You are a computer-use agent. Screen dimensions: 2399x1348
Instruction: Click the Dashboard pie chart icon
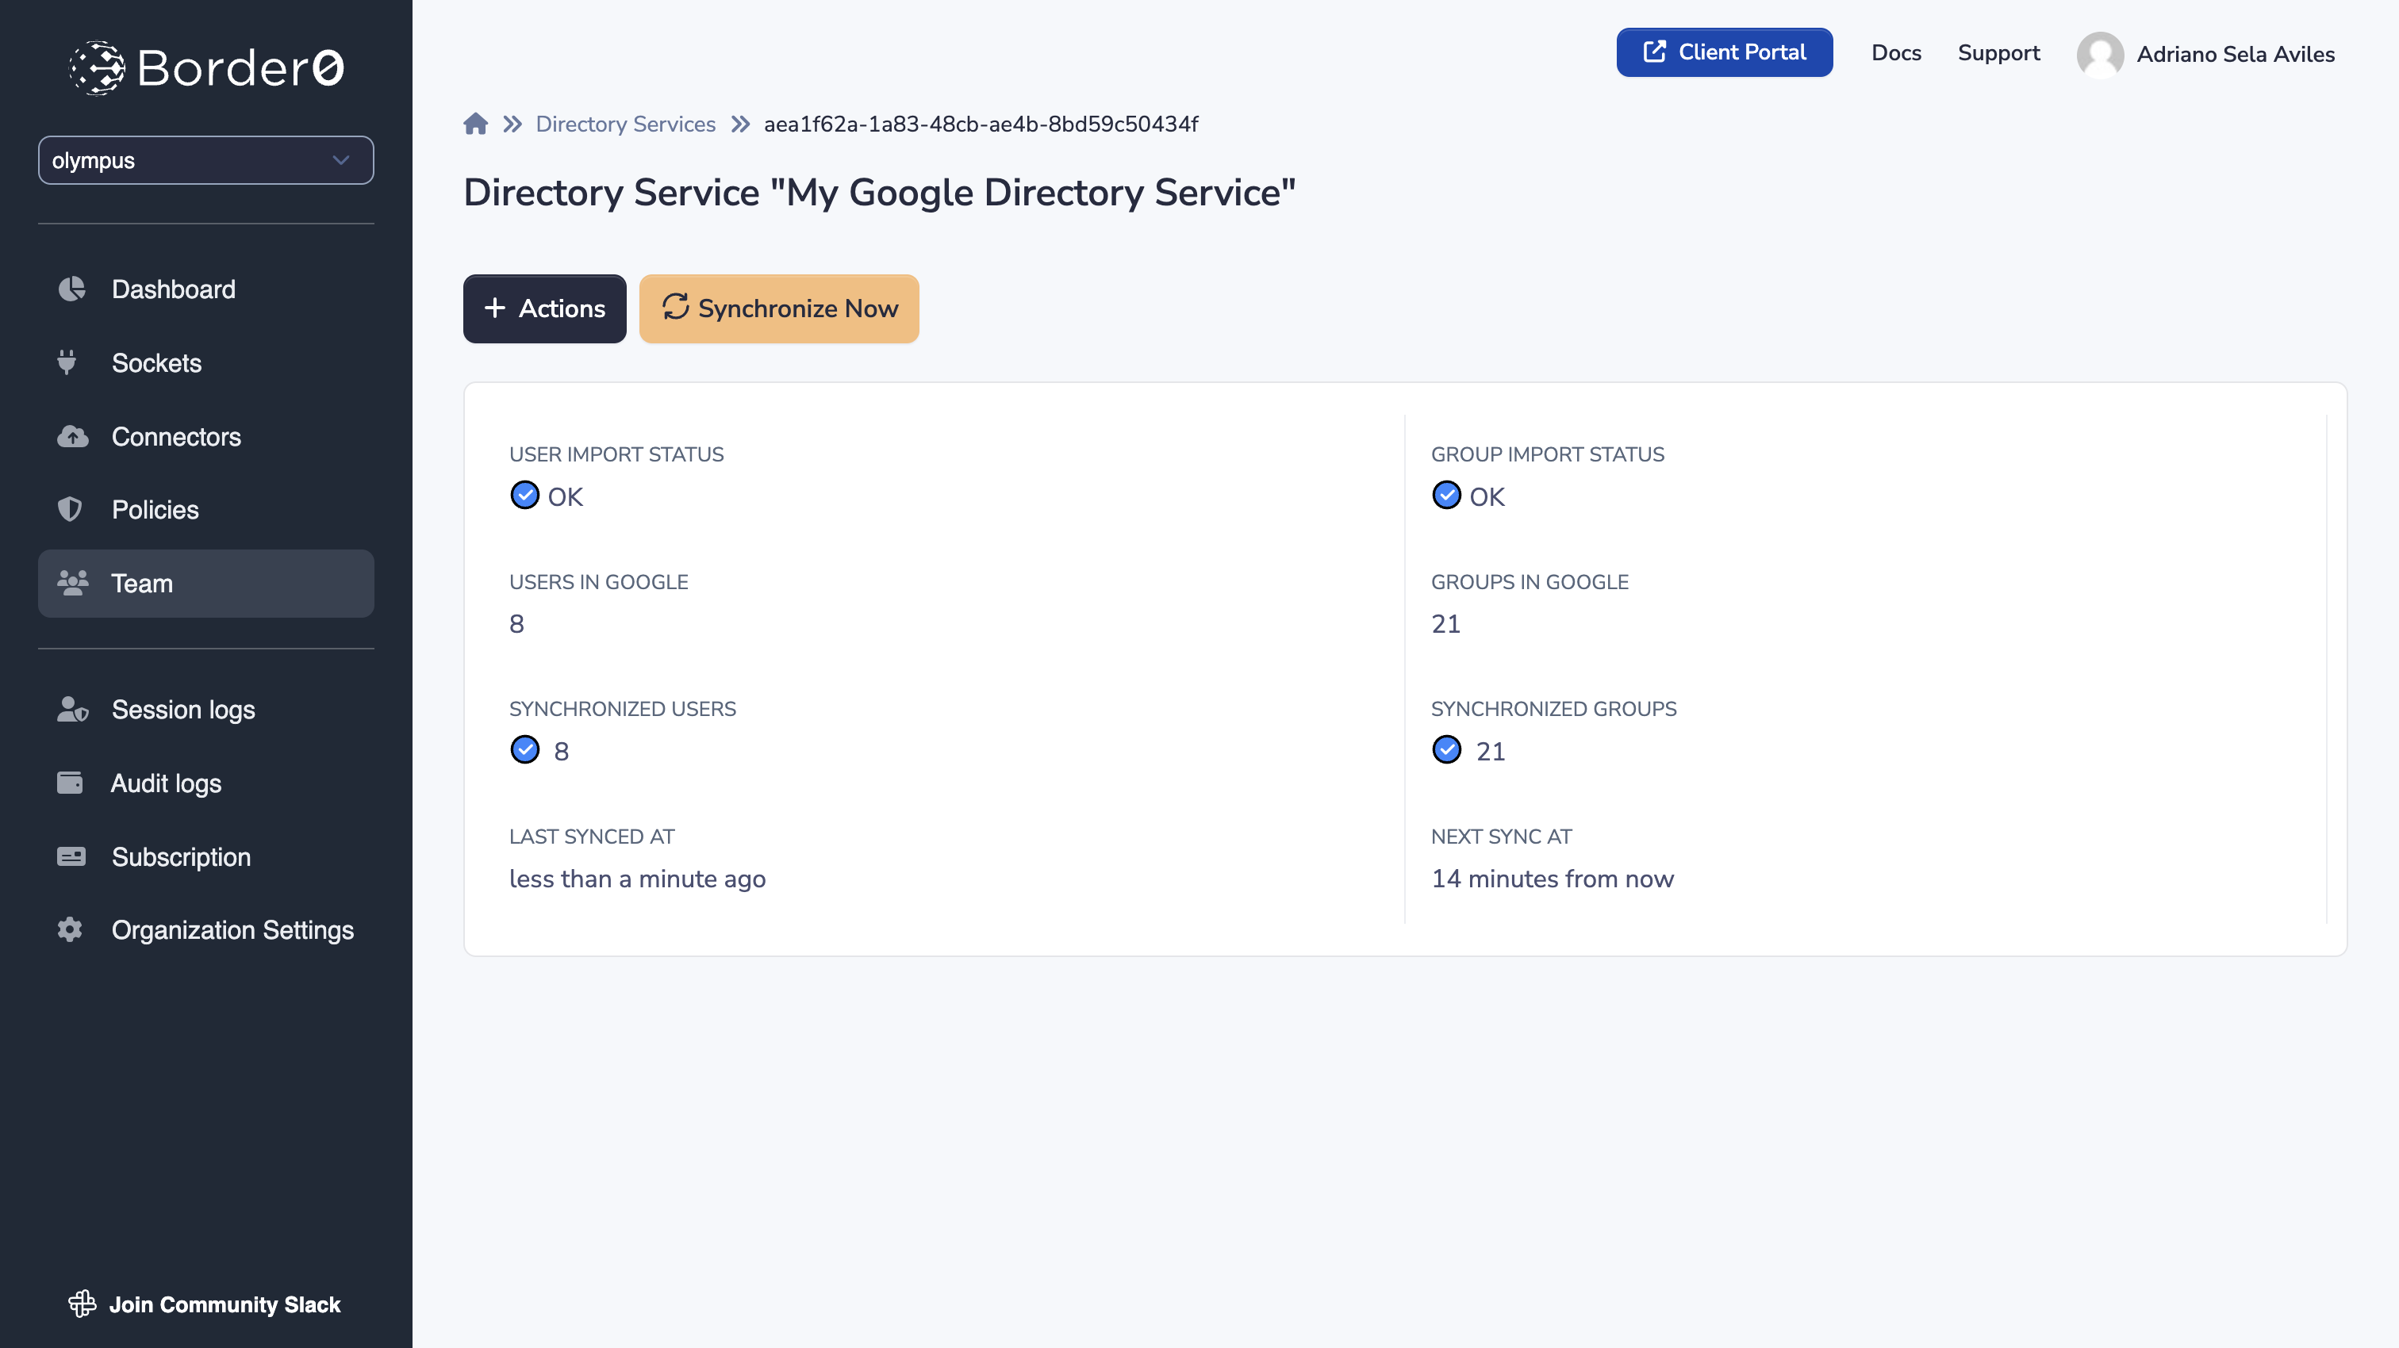71,289
